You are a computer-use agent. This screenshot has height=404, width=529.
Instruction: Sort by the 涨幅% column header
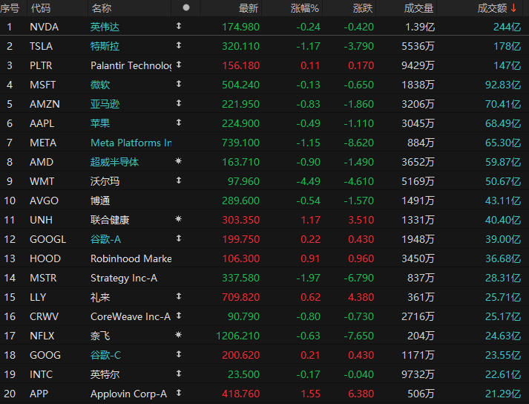tap(305, 8)
